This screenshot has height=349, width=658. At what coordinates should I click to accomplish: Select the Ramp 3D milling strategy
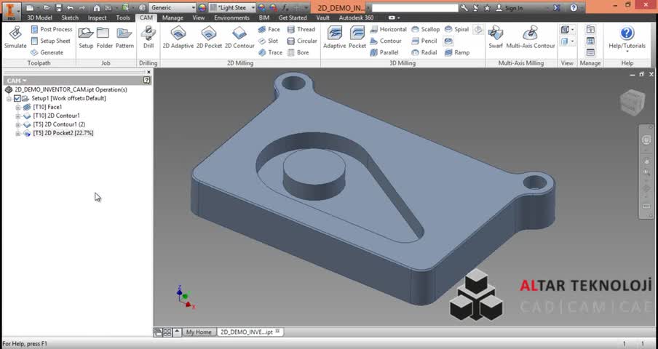pos(456,52)
